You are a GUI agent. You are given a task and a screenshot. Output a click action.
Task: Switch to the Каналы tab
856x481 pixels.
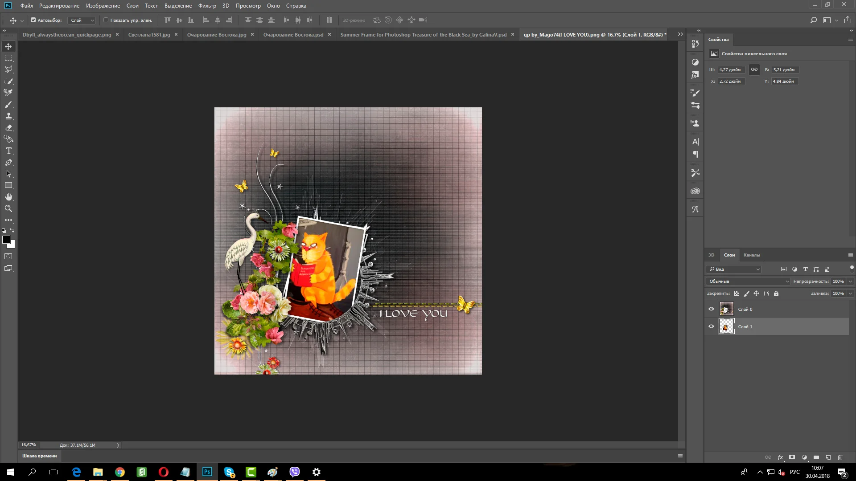[751, 255]
